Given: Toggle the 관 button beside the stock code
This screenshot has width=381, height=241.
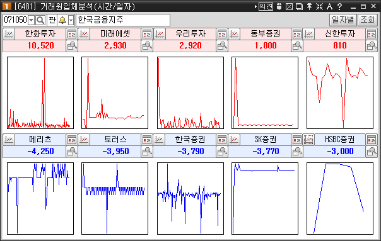Looking at the screenshot, I should point(52,20).
